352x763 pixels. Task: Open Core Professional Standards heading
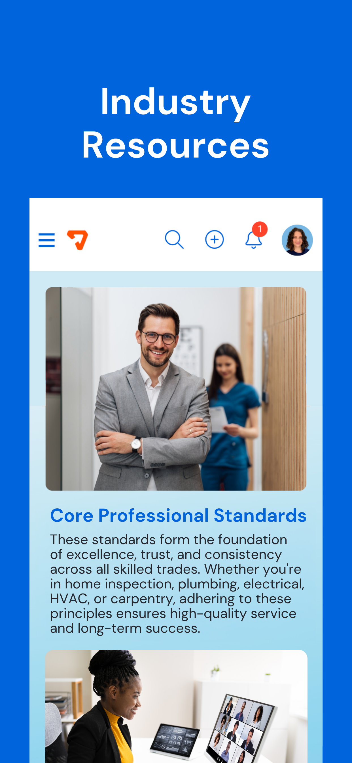178,515
